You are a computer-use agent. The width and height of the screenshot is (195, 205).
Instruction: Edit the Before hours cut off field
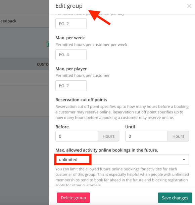(x=77, y=136)
